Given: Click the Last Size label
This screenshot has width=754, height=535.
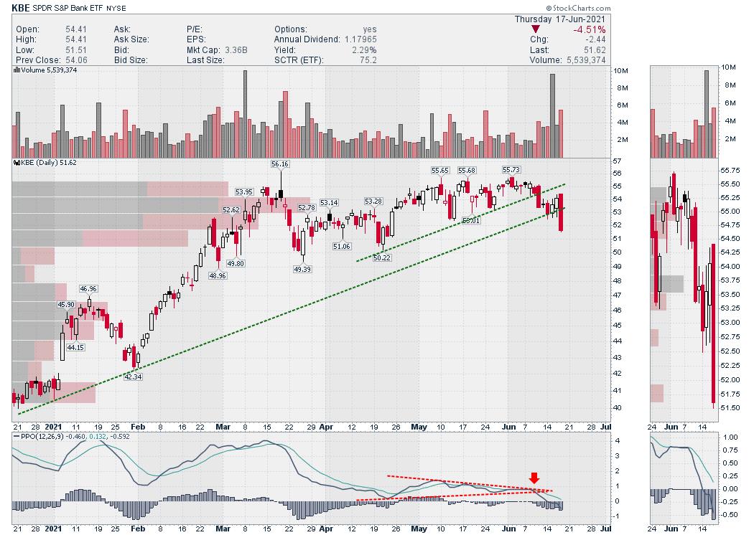Looking at the screenshot, I should pyautogui.click(x=205, y=60).
